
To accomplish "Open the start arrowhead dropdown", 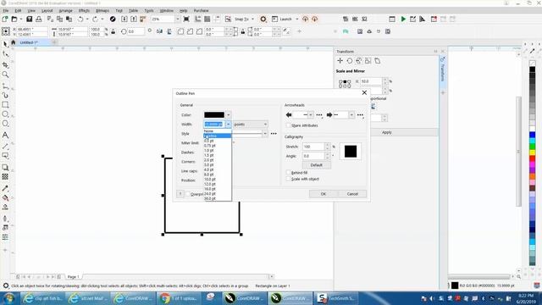I will tap(311, 115).
